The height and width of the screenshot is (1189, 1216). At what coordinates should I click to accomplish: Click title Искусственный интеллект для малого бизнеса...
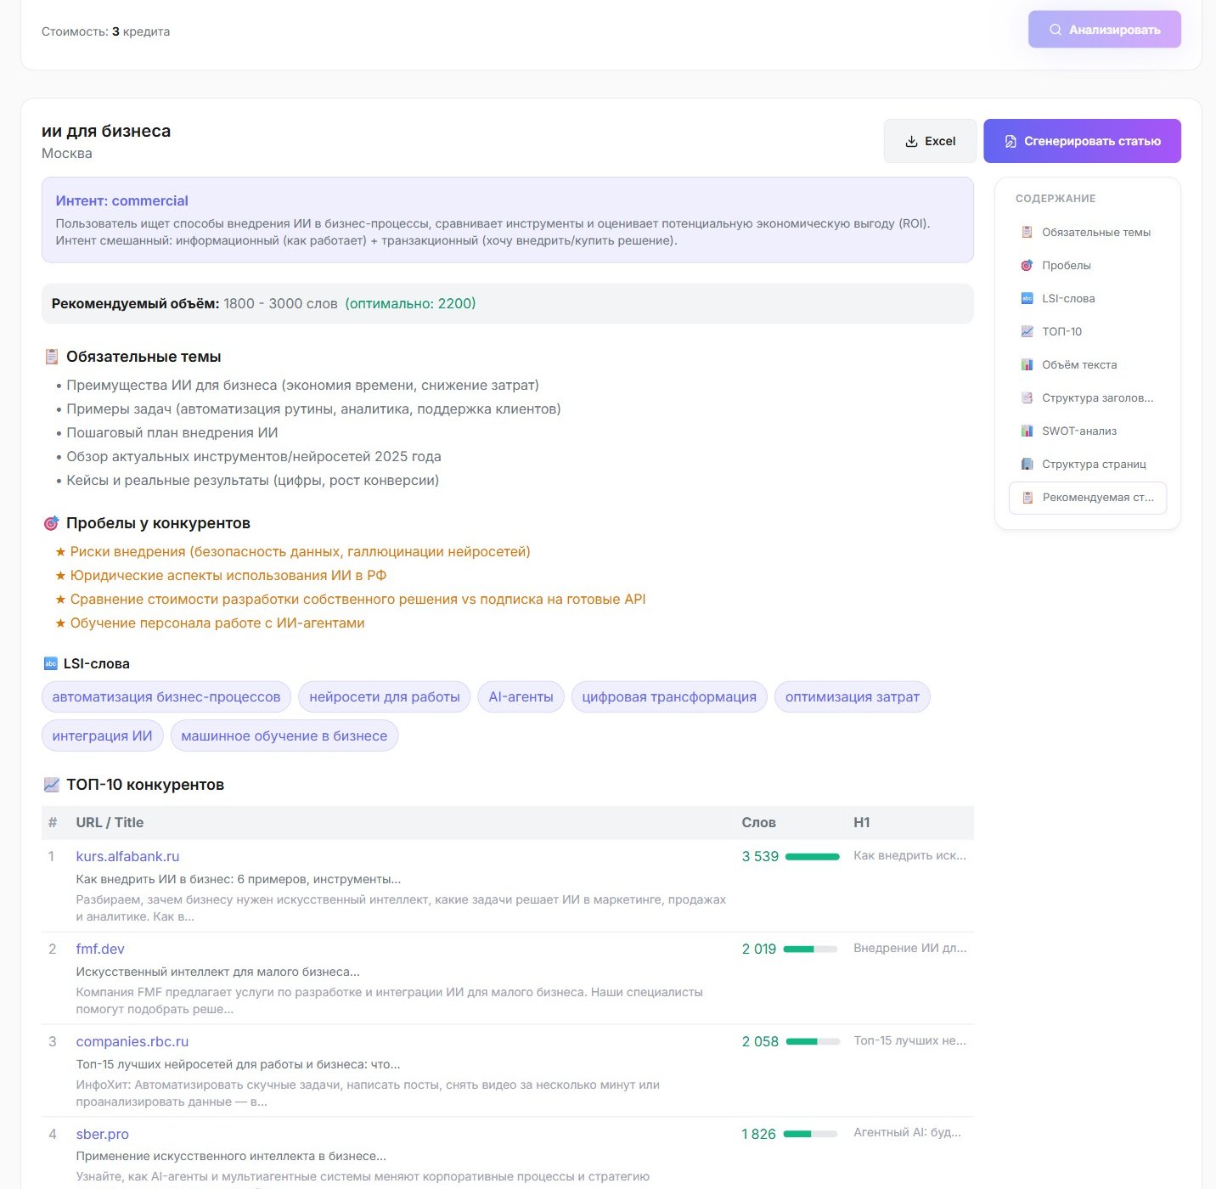[217, 972]
